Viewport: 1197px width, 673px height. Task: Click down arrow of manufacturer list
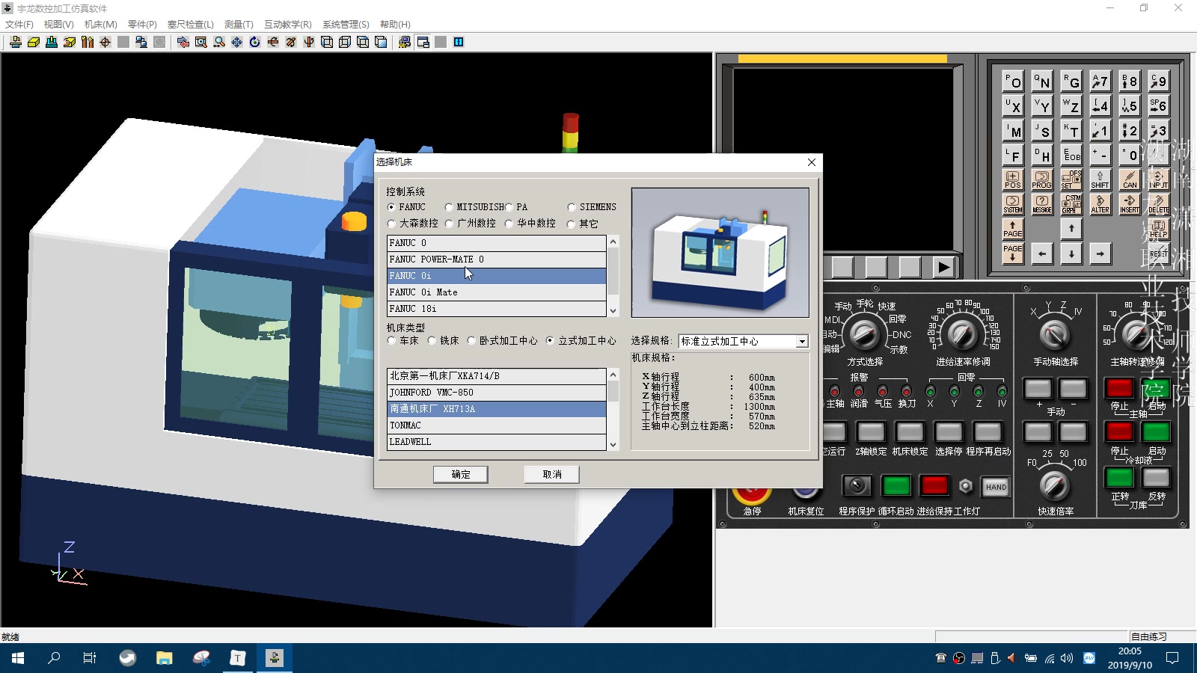pos(613,444)
